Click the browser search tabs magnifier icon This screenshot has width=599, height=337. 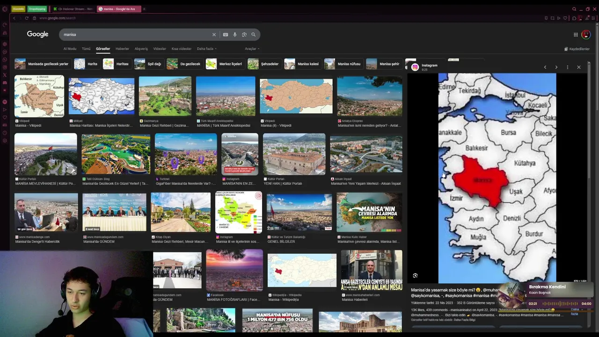574,9
